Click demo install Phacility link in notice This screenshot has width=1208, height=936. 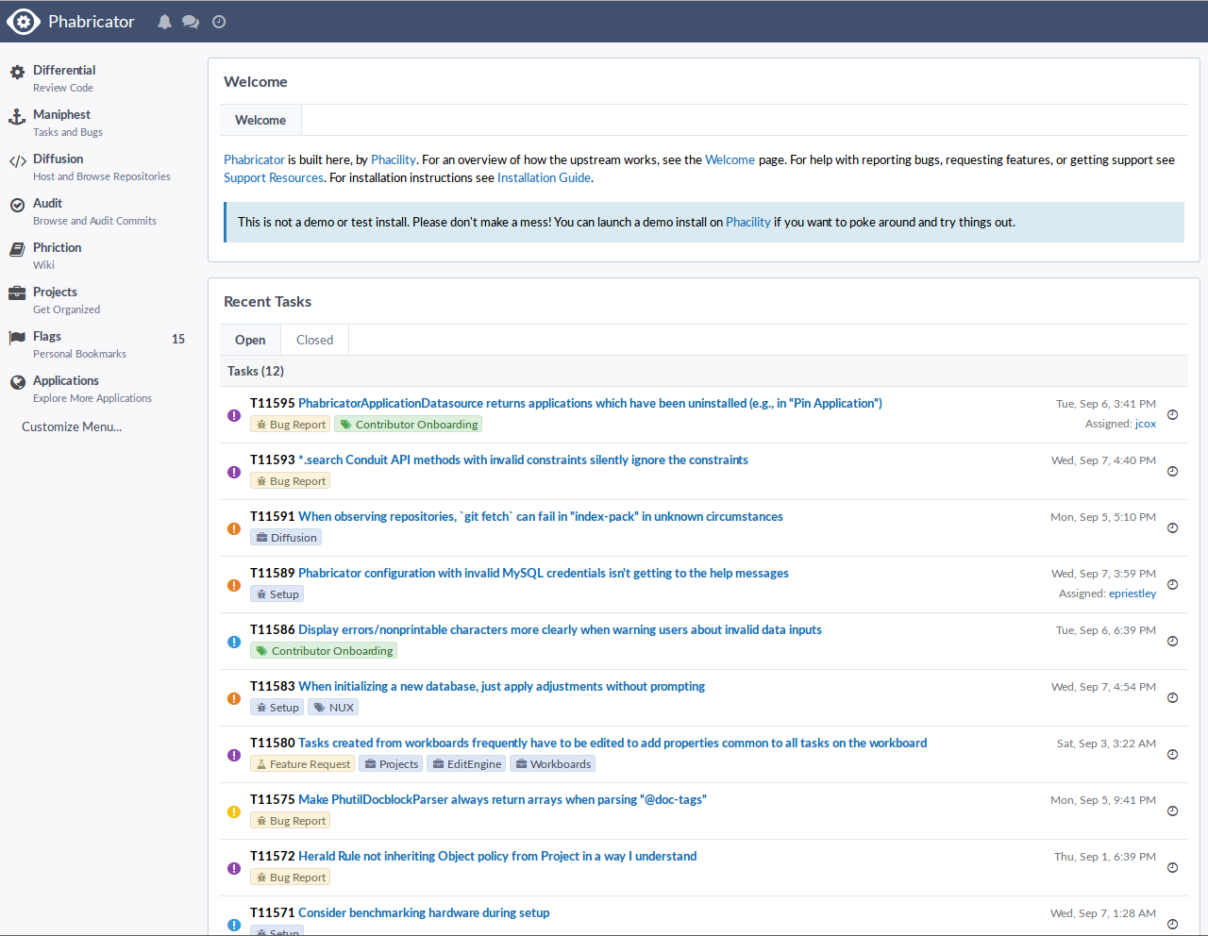coord(748,222)
